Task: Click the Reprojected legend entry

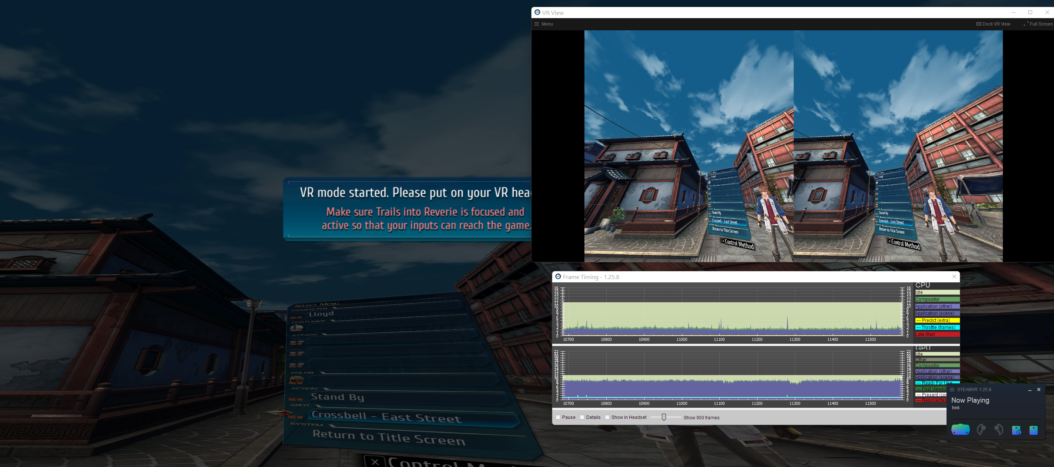Action: 931,400
